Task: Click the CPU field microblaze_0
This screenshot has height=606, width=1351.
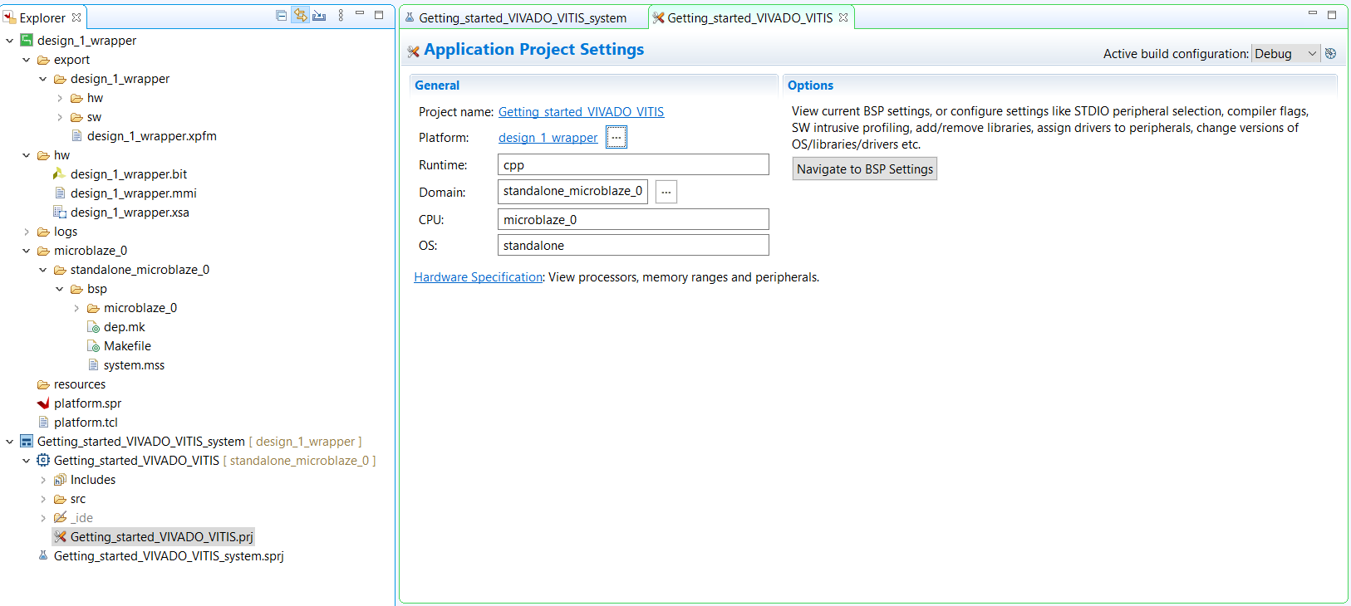Action: click(x=633, y=220)
